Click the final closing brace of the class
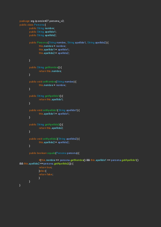161x227 pixels. coord(20,185)
